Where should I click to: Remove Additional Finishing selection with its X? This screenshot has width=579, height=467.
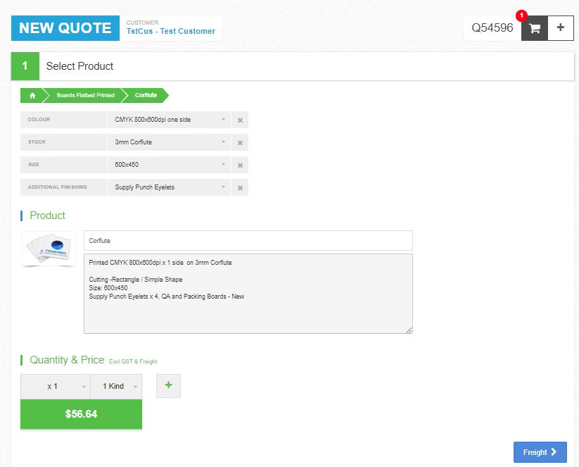pos(240,188)
